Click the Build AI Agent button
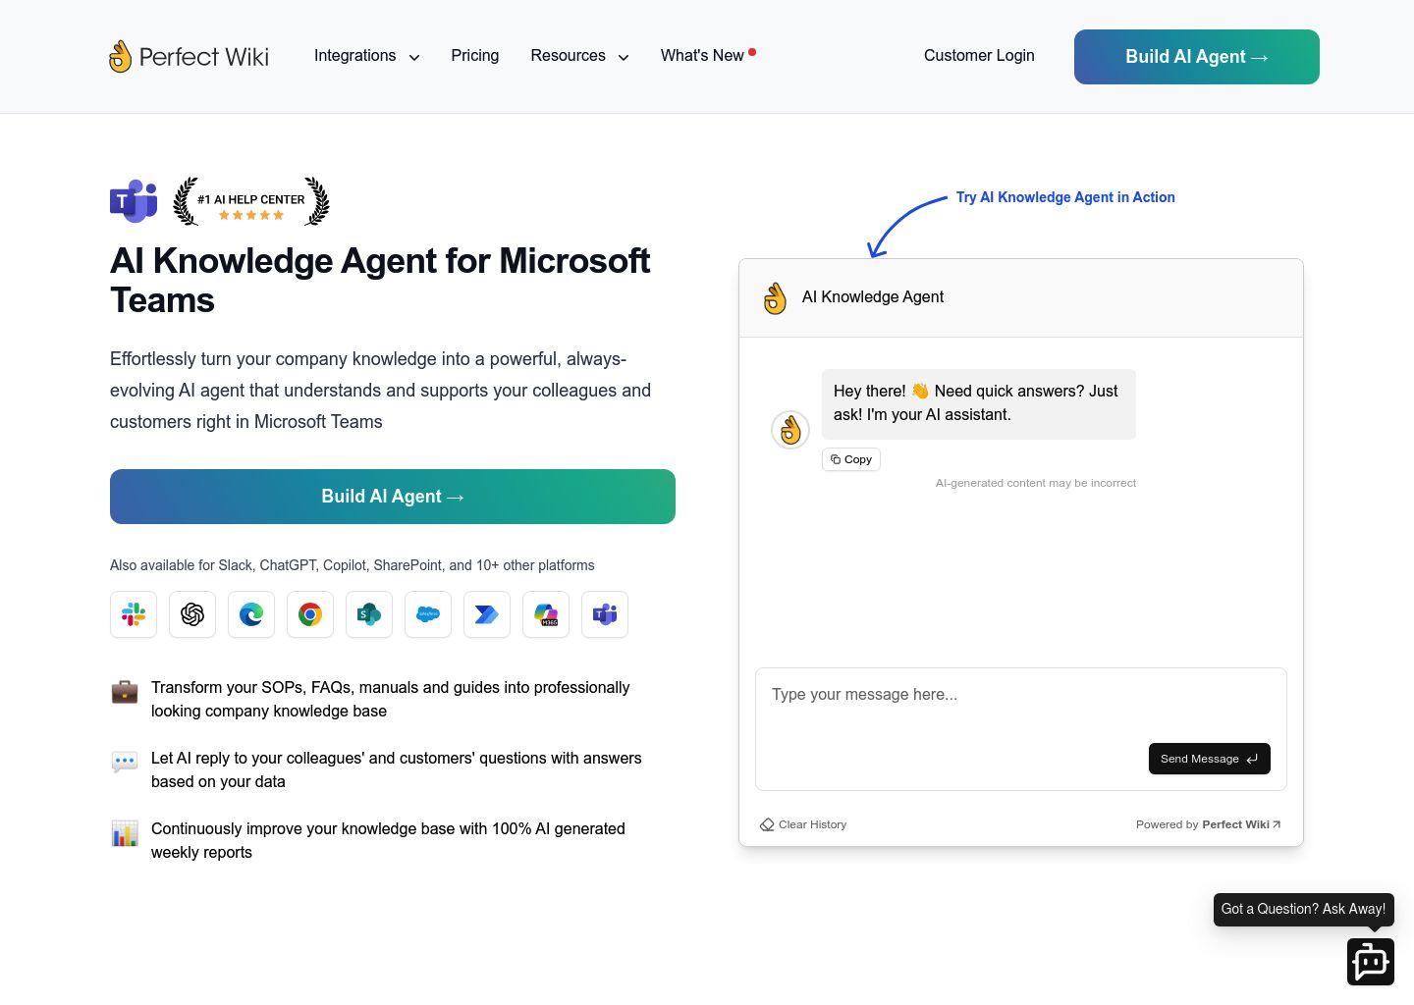The width and height of the screenshot is (1414, 1005). pos(392,497)
